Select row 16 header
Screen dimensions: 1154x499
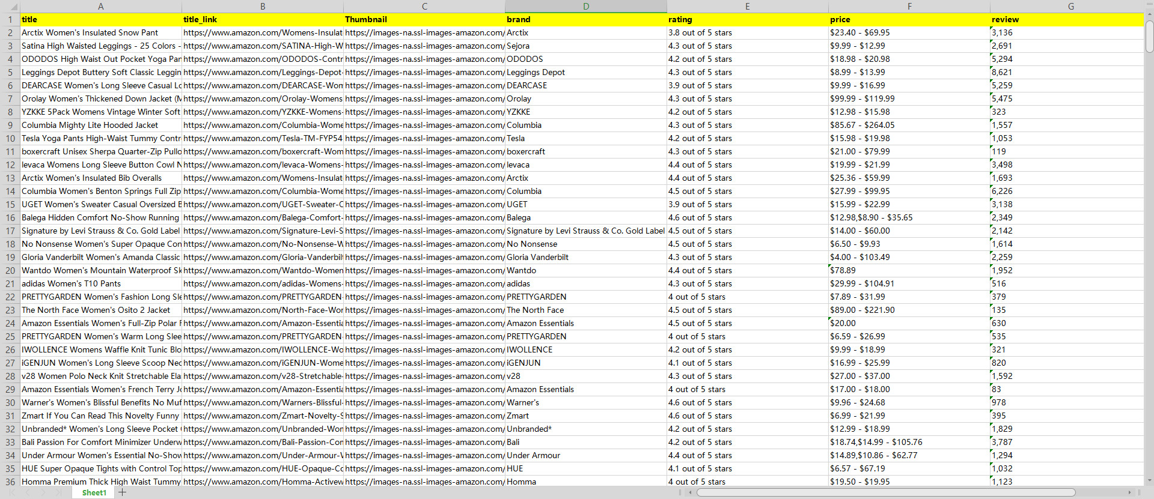coord(10,217)
